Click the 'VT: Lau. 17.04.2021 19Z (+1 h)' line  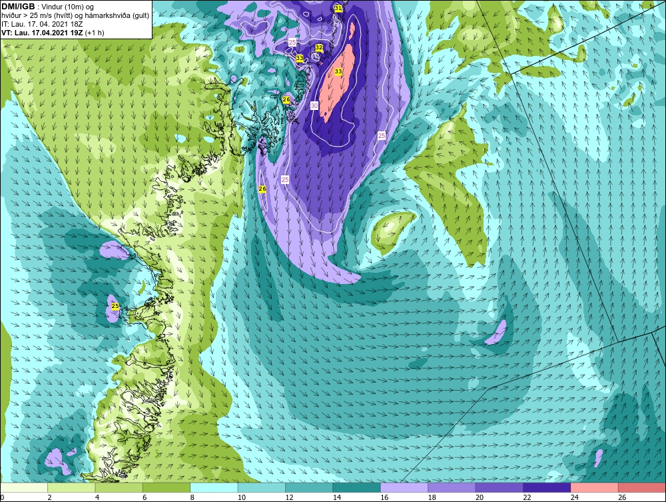[53, 32]
